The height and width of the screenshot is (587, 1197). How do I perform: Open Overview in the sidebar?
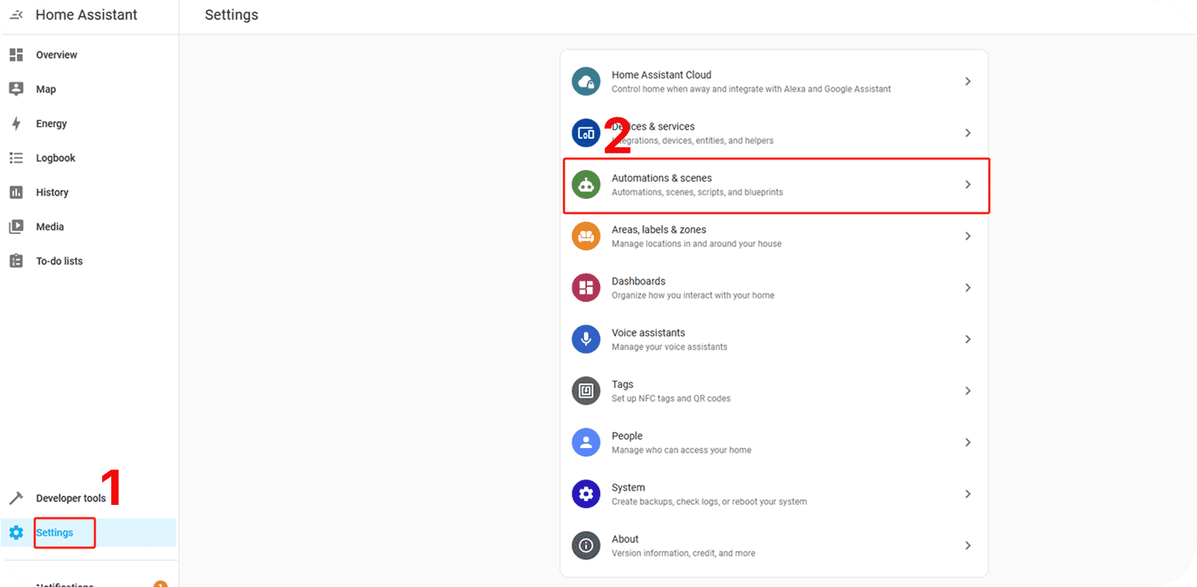pos(56,55)
